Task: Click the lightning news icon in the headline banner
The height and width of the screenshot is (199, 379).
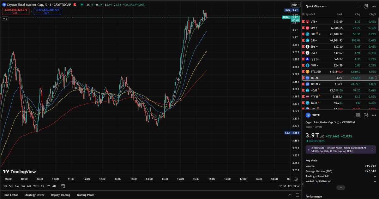Action: point(309,149)
